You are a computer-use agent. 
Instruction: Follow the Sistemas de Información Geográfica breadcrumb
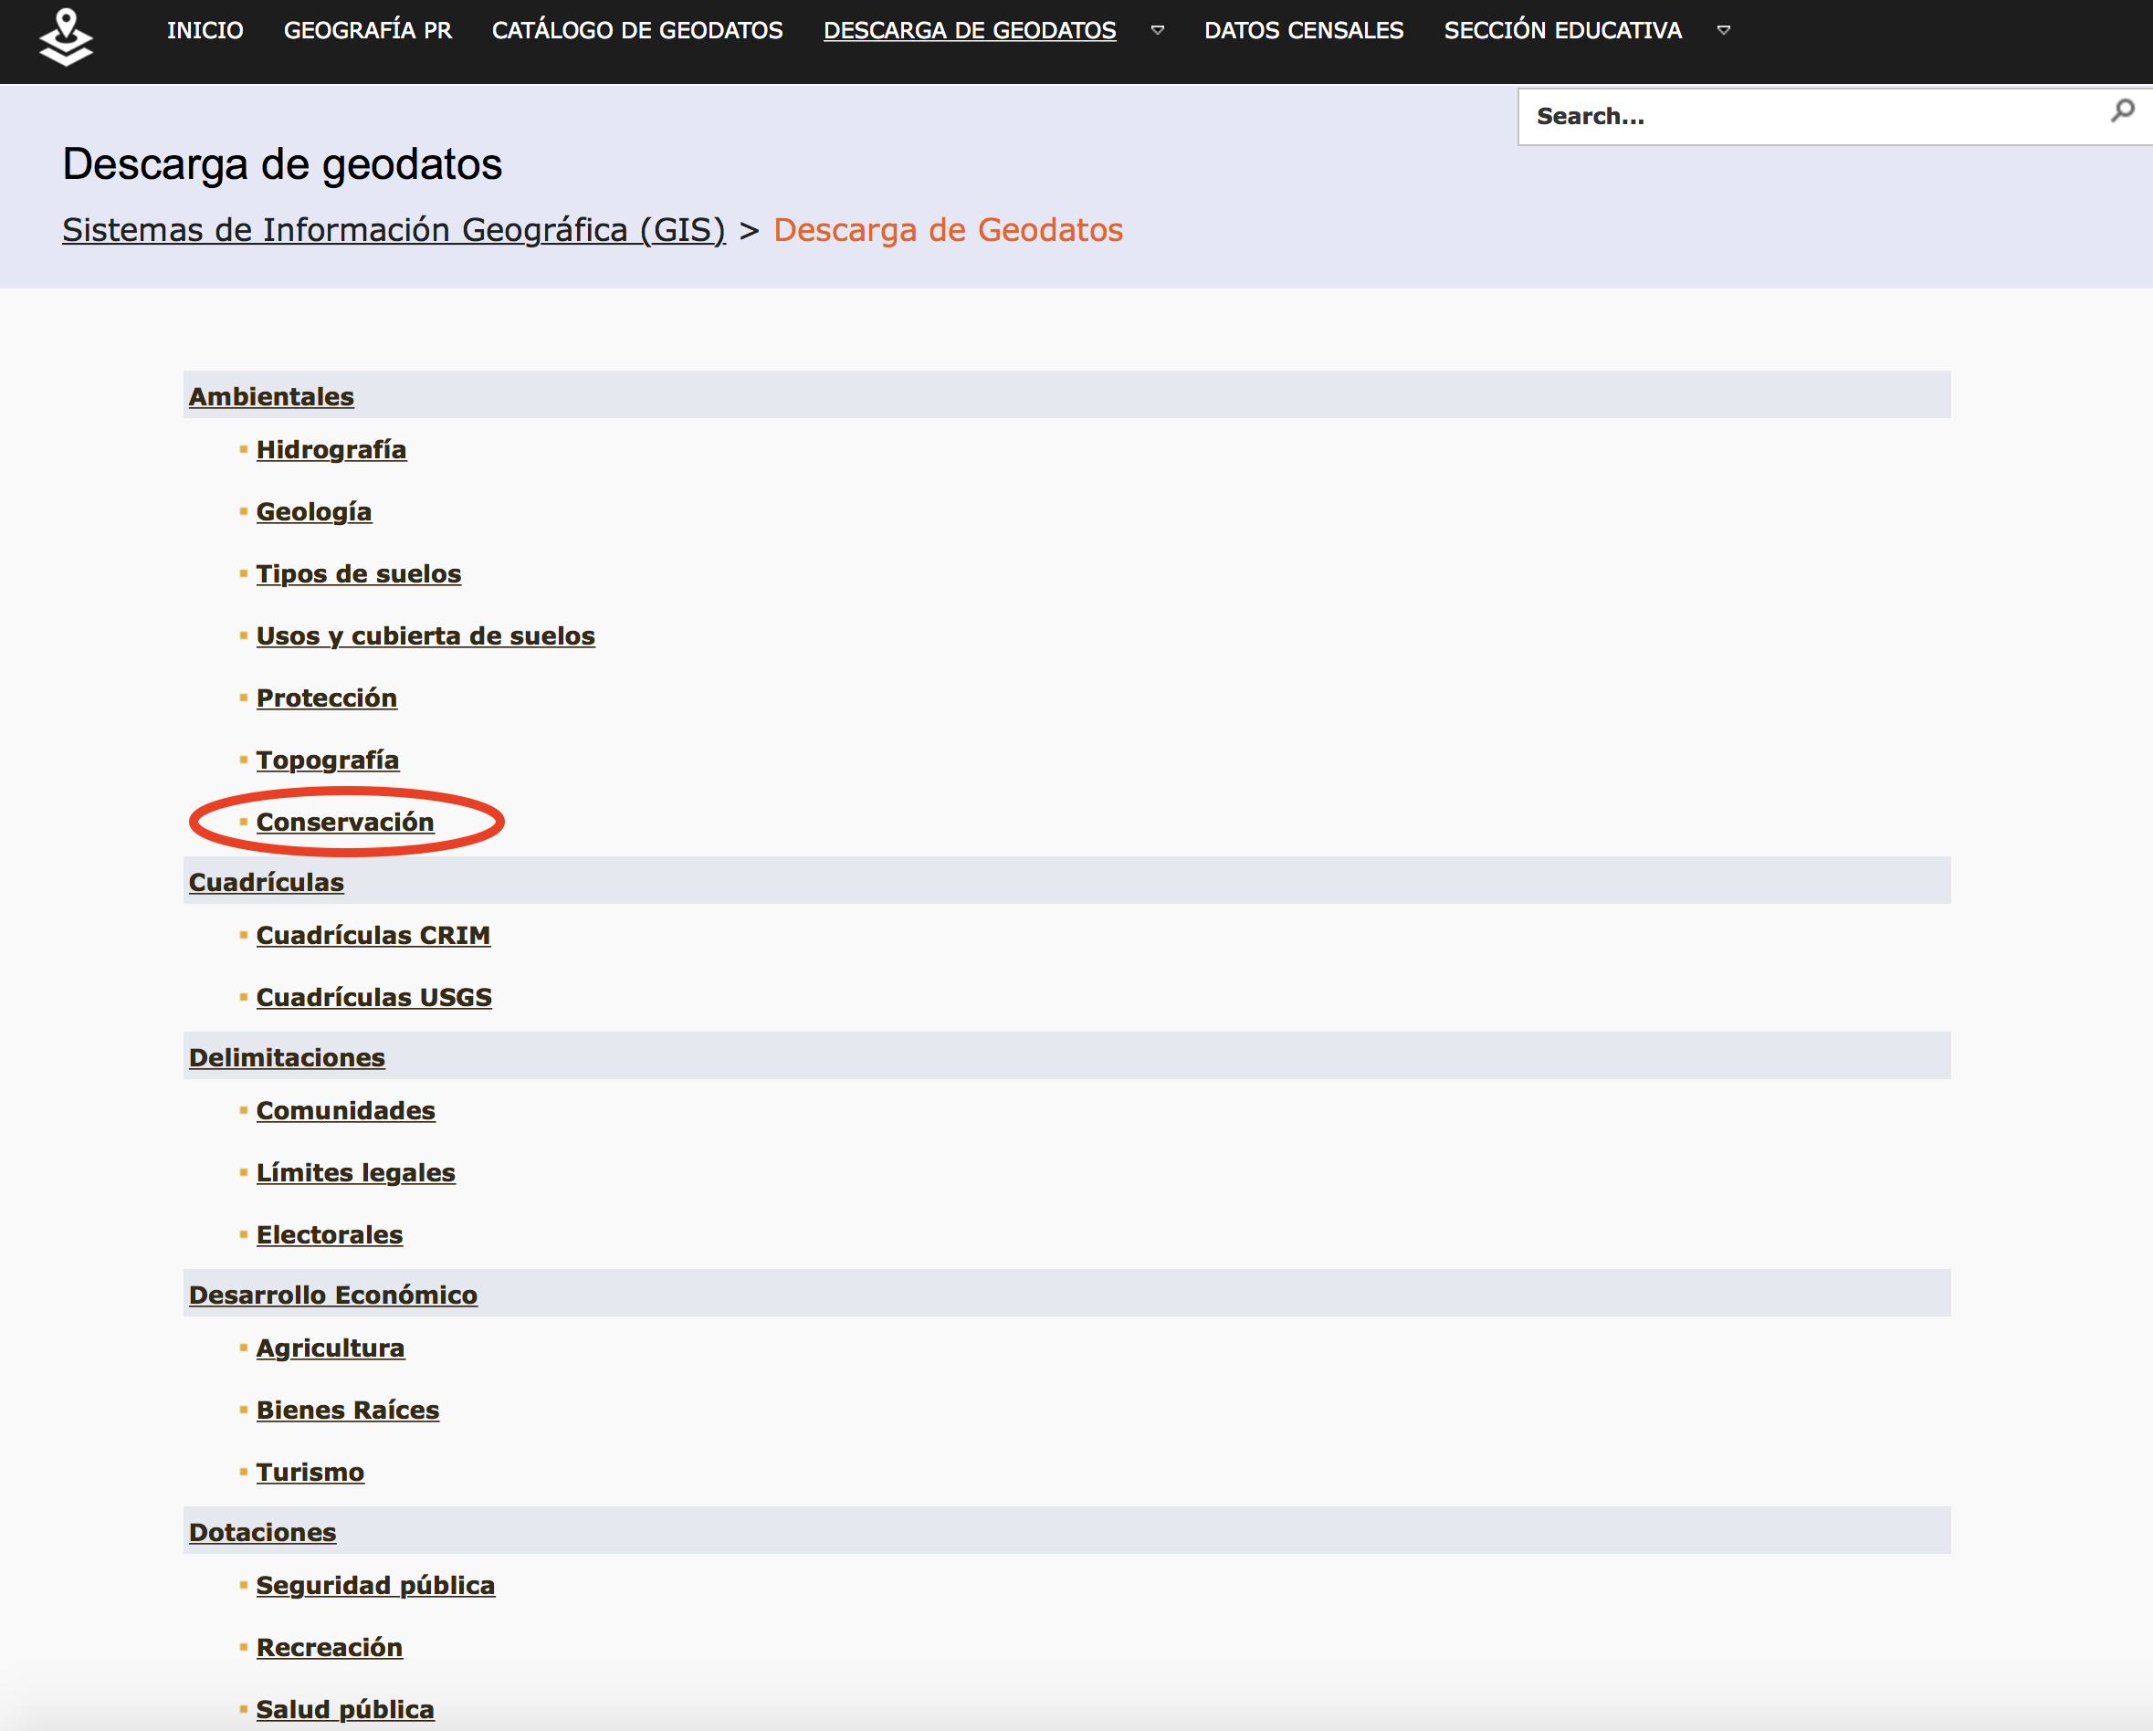click(x=394, y=229)
